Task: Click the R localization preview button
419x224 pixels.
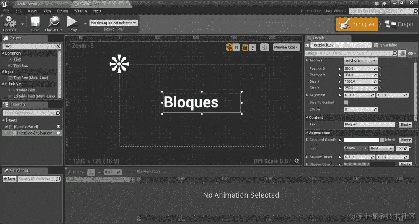Action: [236, 47]
